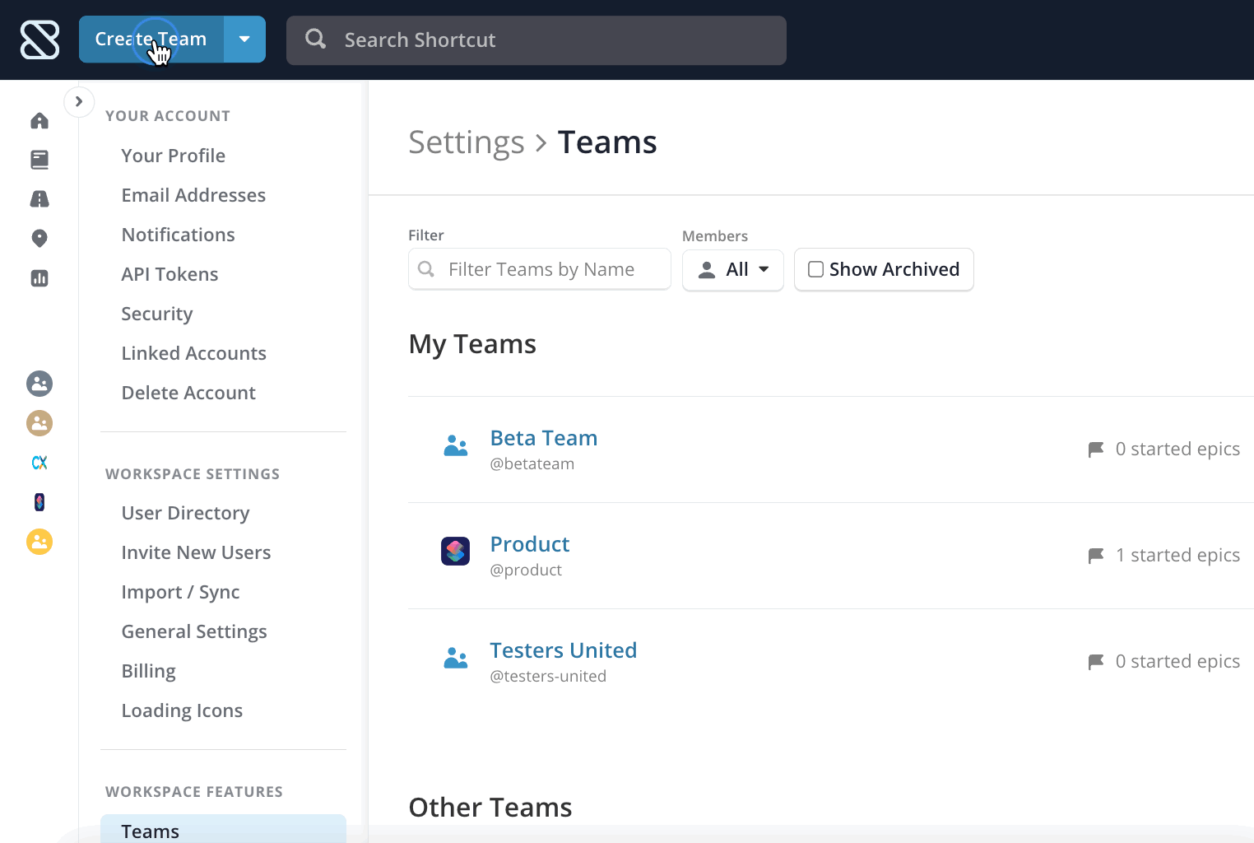Open Linked Accounts settings
This screenshot has width=1254, height=843.
tap(193, 353)
